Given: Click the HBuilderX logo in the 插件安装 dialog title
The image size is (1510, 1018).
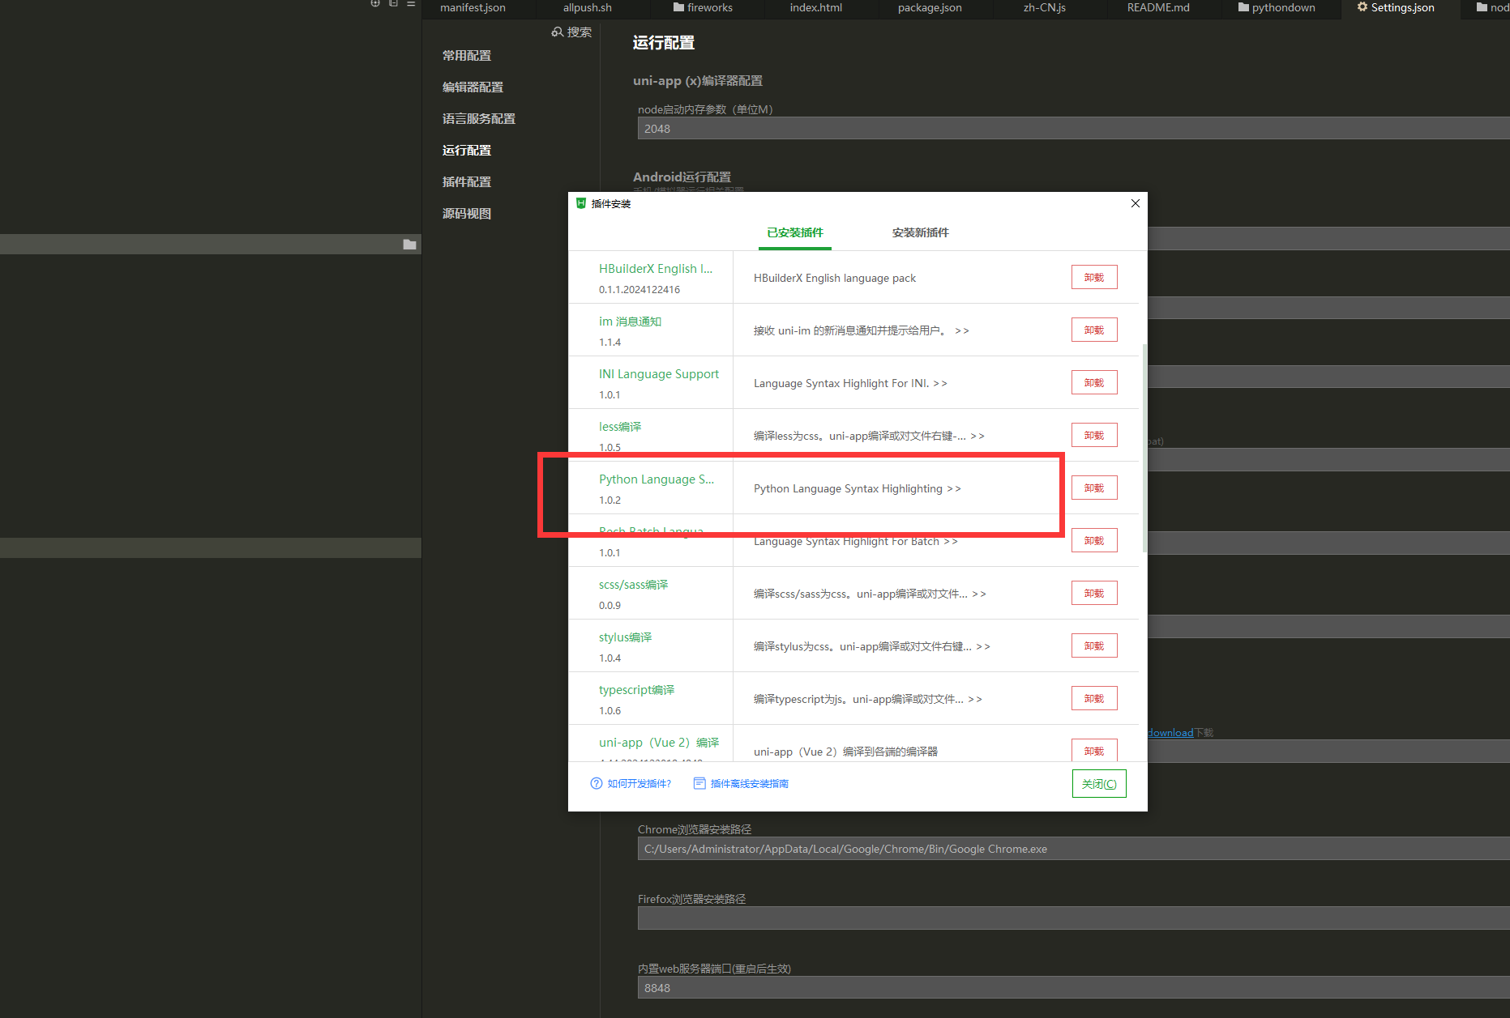Looking at the screenshot, I should (581, 203).
